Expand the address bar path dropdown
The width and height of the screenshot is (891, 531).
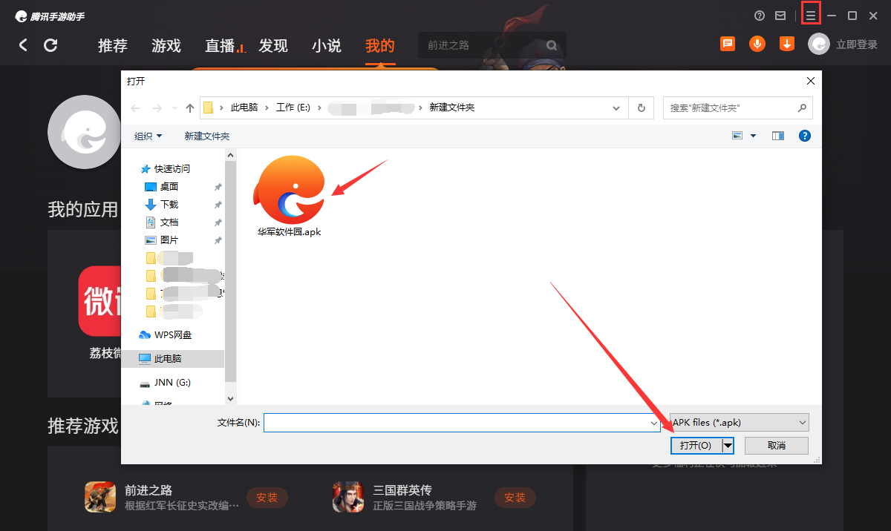[x=616, y=108]
